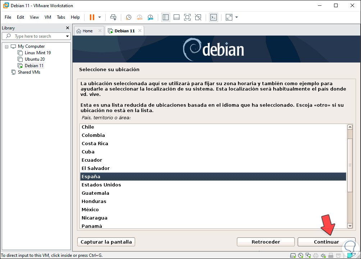Click the sound card status icon
Viewport: 361px width, 259px height.
[323, 255]
